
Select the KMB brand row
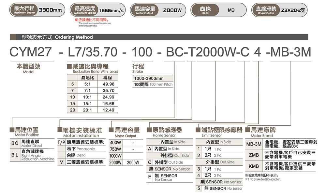(280, 166)
